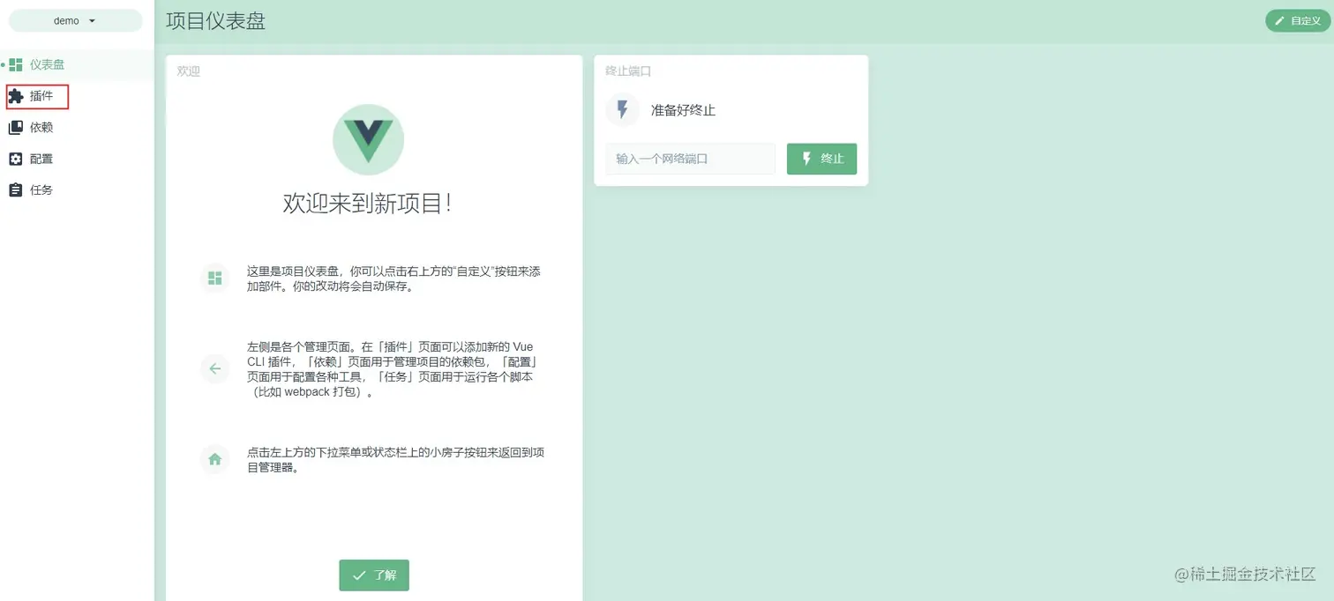Click the configuration gear icon
Screen dimensions: 1334x601
coord(16,159)
